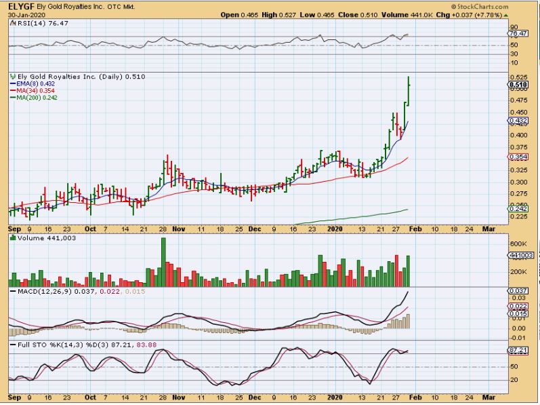Click the volume bars icon beside Volume 441,003

coord(13,238)
